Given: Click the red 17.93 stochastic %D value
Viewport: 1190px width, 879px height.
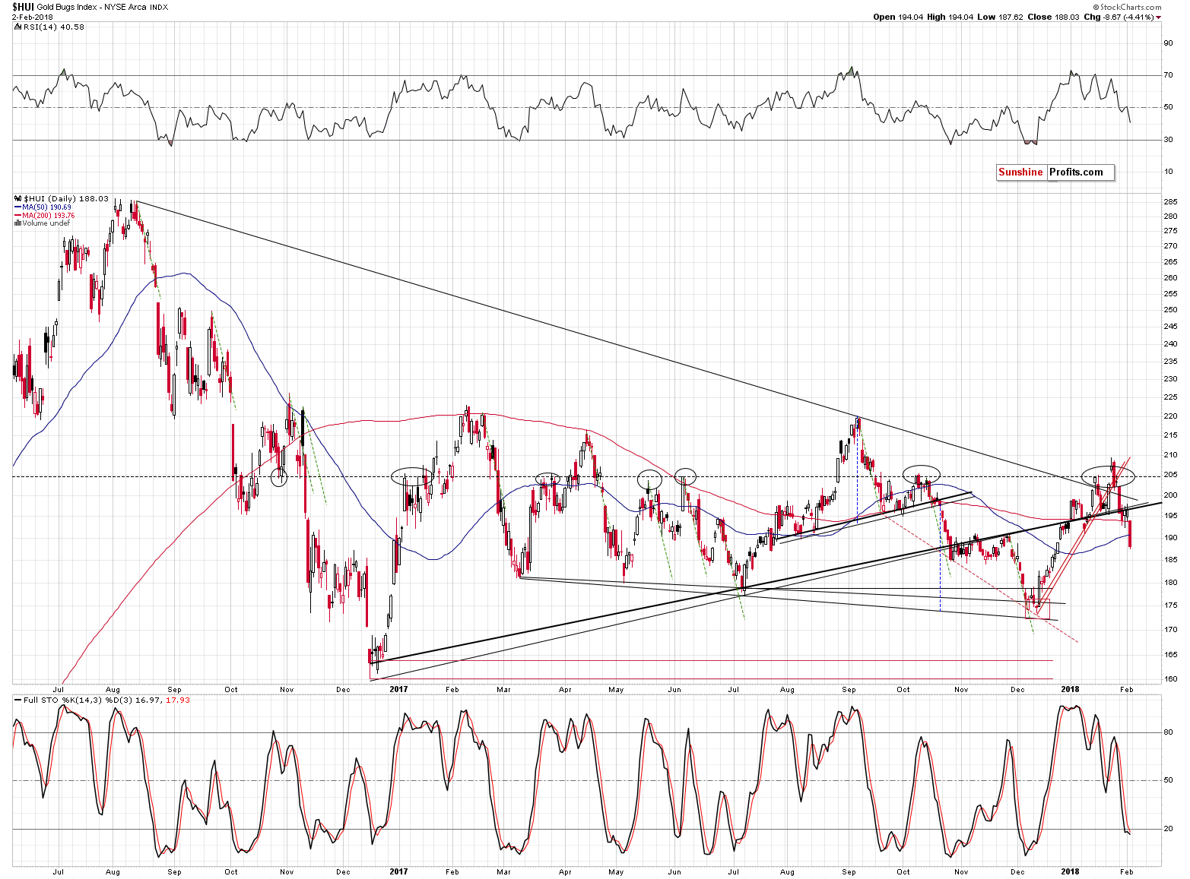Looking at the screenshot, I should pyautogui.click(x=178, y=700).
